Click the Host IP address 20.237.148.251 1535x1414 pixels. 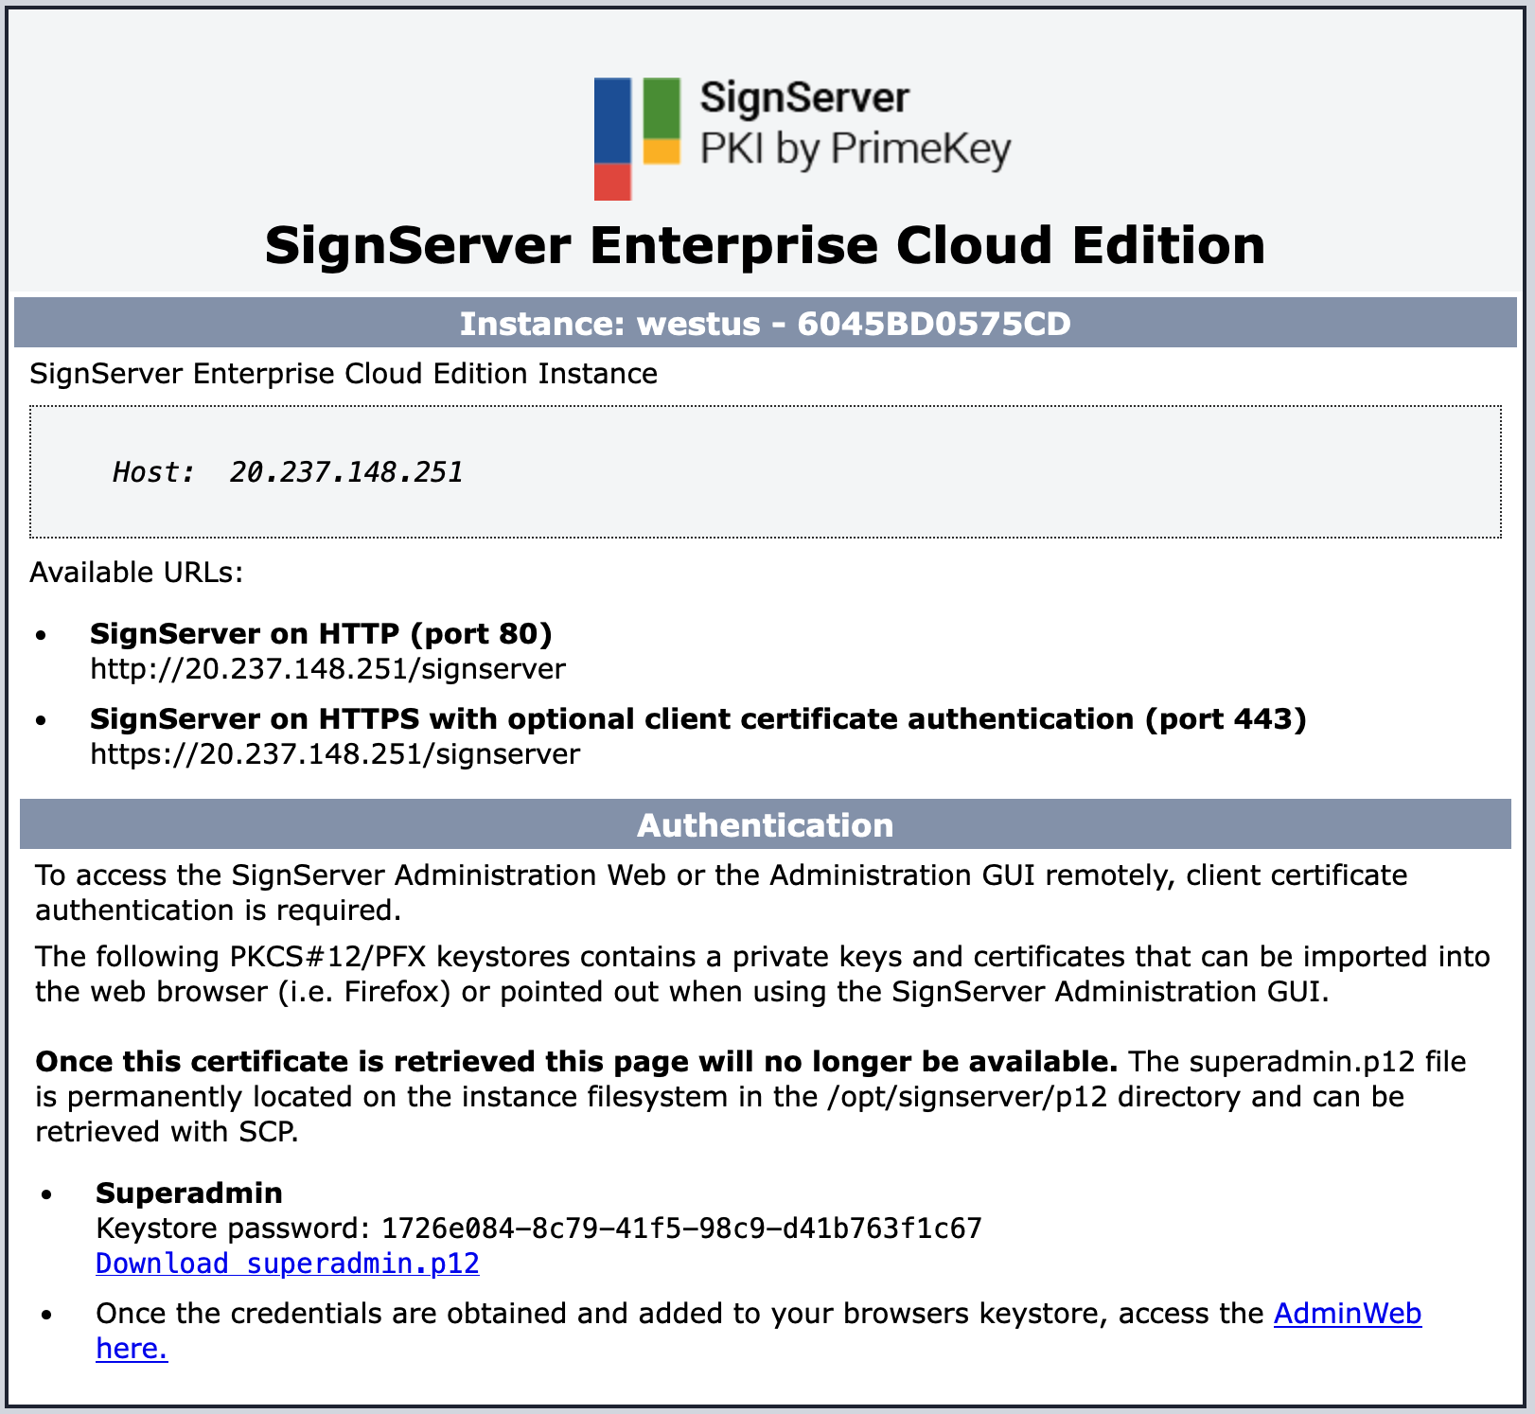[x=345, y=472]
